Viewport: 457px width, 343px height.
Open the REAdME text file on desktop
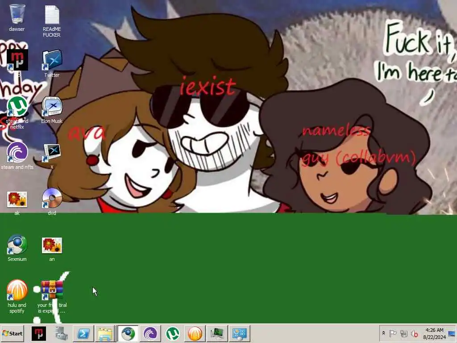tap(52, 21)
